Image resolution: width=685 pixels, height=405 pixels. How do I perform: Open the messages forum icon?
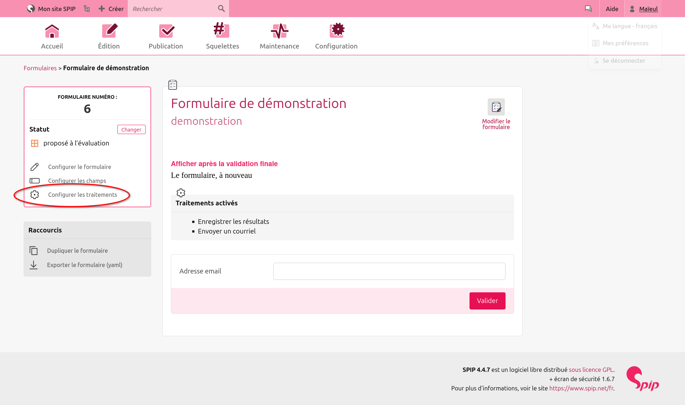588,9
